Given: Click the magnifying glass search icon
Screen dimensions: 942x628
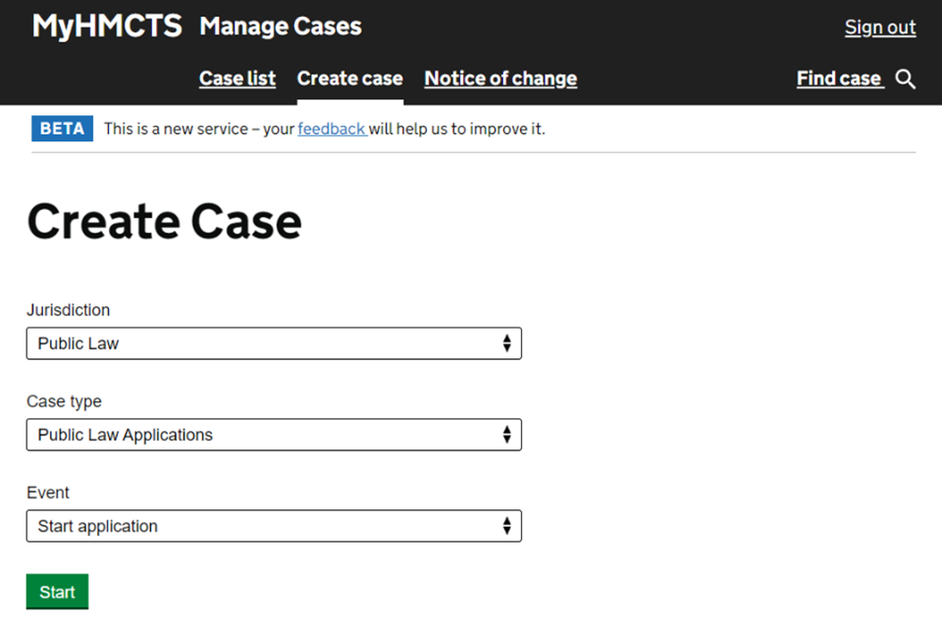Looking at the screenshot, I should click(x=906, y=79).
